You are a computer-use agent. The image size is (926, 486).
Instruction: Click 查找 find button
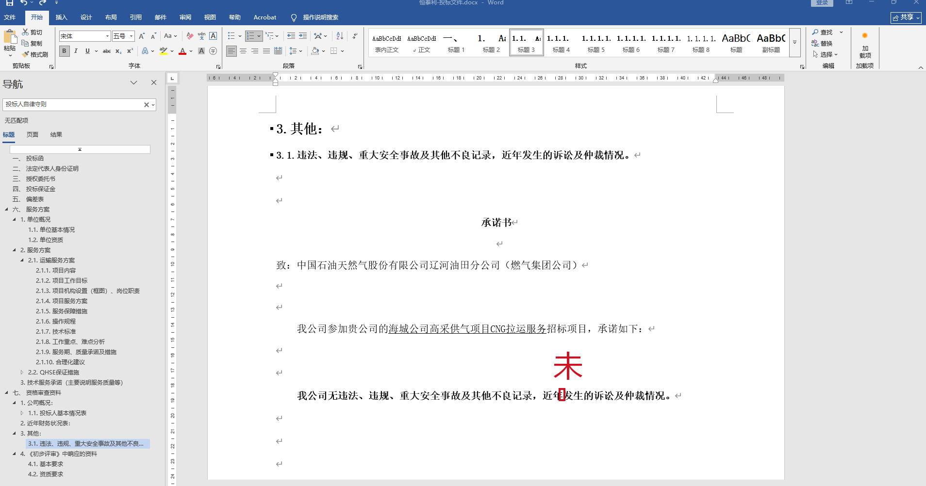[x=822, y=32]
